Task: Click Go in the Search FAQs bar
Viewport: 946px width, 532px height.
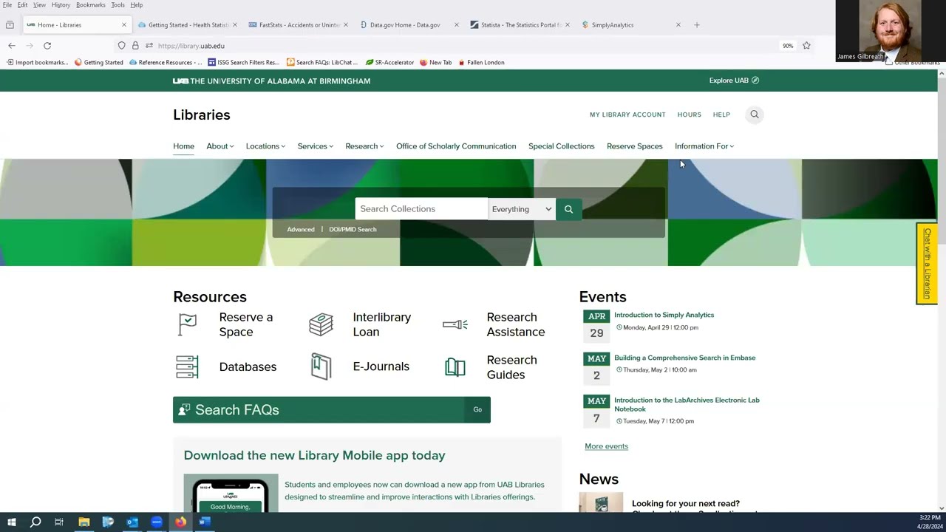Action: click(477, 410)
